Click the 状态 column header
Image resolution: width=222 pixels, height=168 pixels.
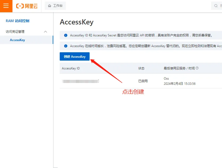point(141,68)
